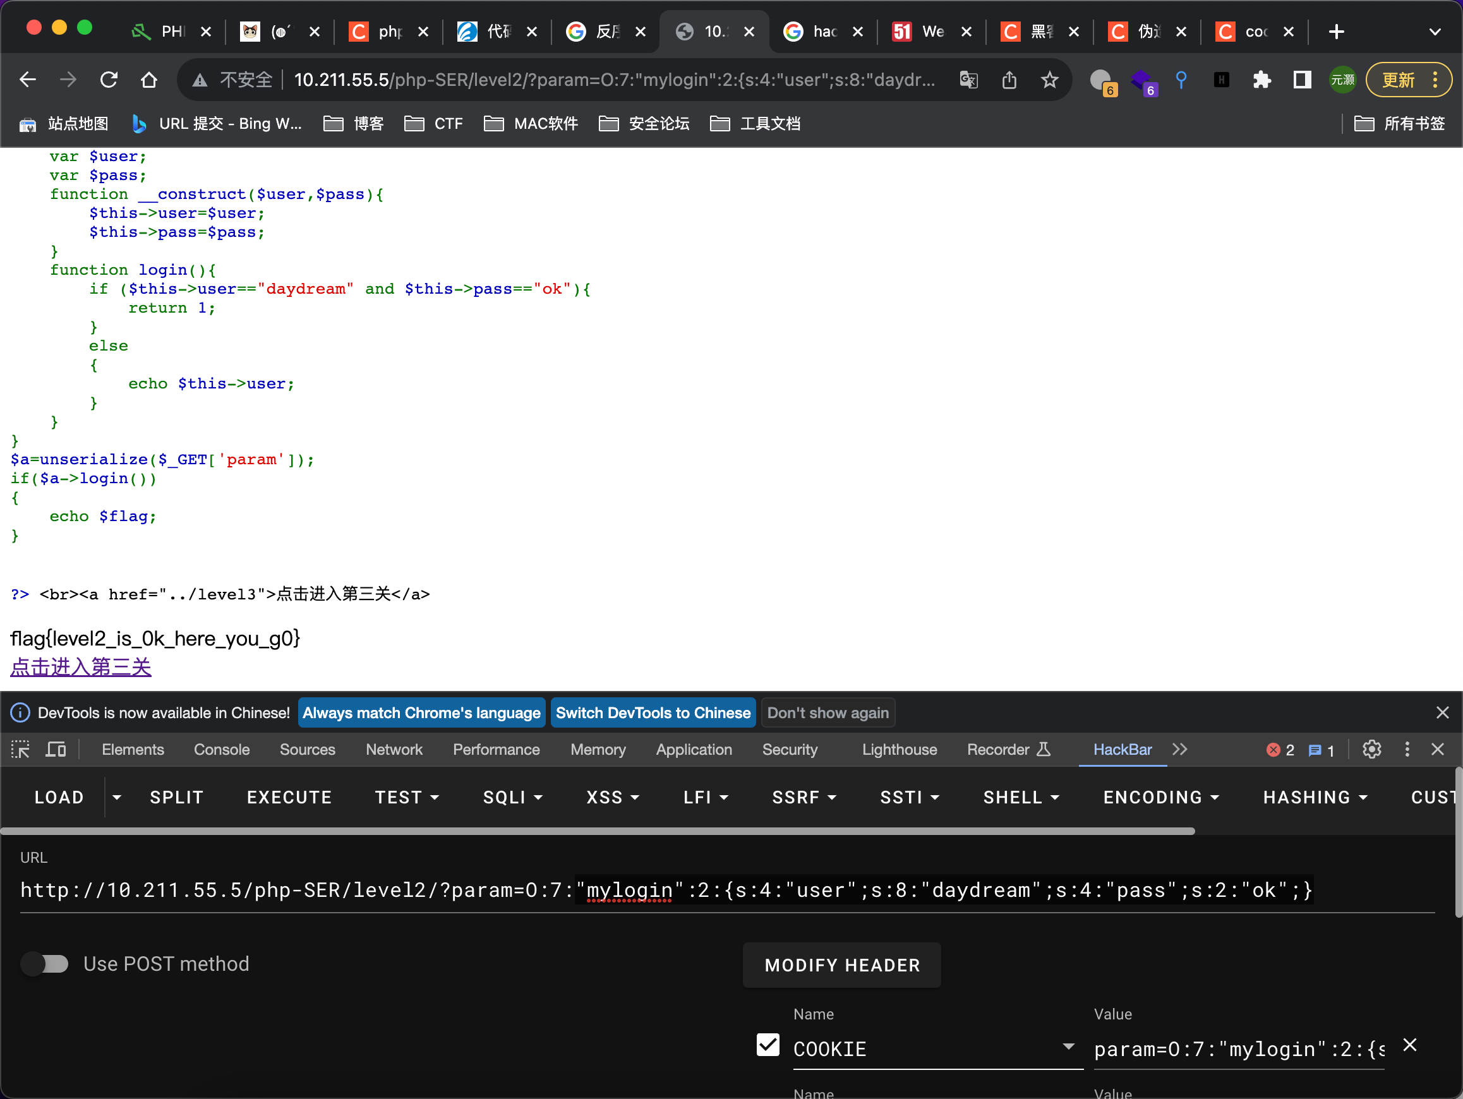The width and height of the screenshot is (1463, 1099).
Task: Uncheck the COOKIE header checkbox
Action: click(768, 1045)
